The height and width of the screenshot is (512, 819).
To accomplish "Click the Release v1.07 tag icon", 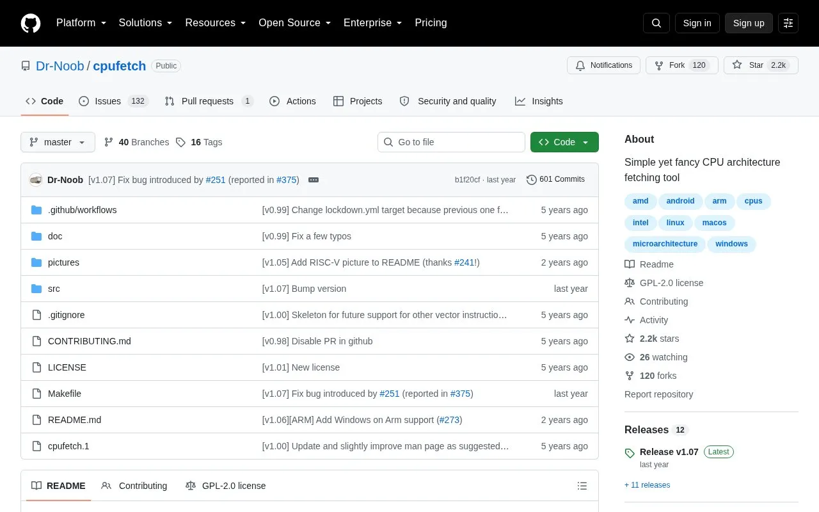I will 630,453.
